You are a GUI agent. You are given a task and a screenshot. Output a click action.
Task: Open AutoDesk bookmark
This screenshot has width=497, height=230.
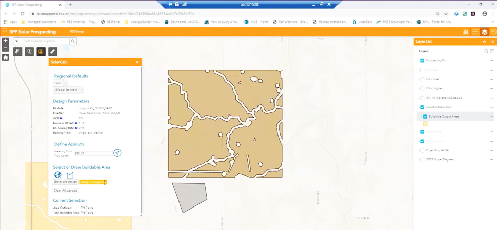point(363,22)
